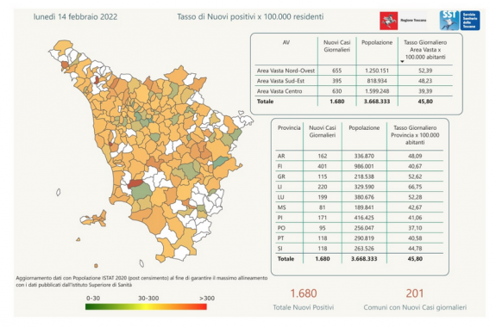
Task: Click population 336.870 in the AR row
Action: tap(364, 156)
